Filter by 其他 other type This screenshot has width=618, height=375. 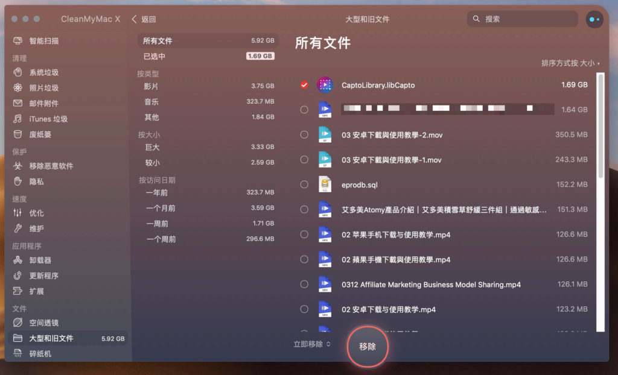coord(208,117)
